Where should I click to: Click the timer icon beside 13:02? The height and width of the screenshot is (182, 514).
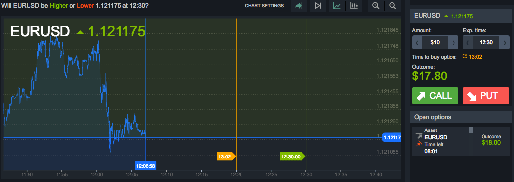click(x=464, y=57)
